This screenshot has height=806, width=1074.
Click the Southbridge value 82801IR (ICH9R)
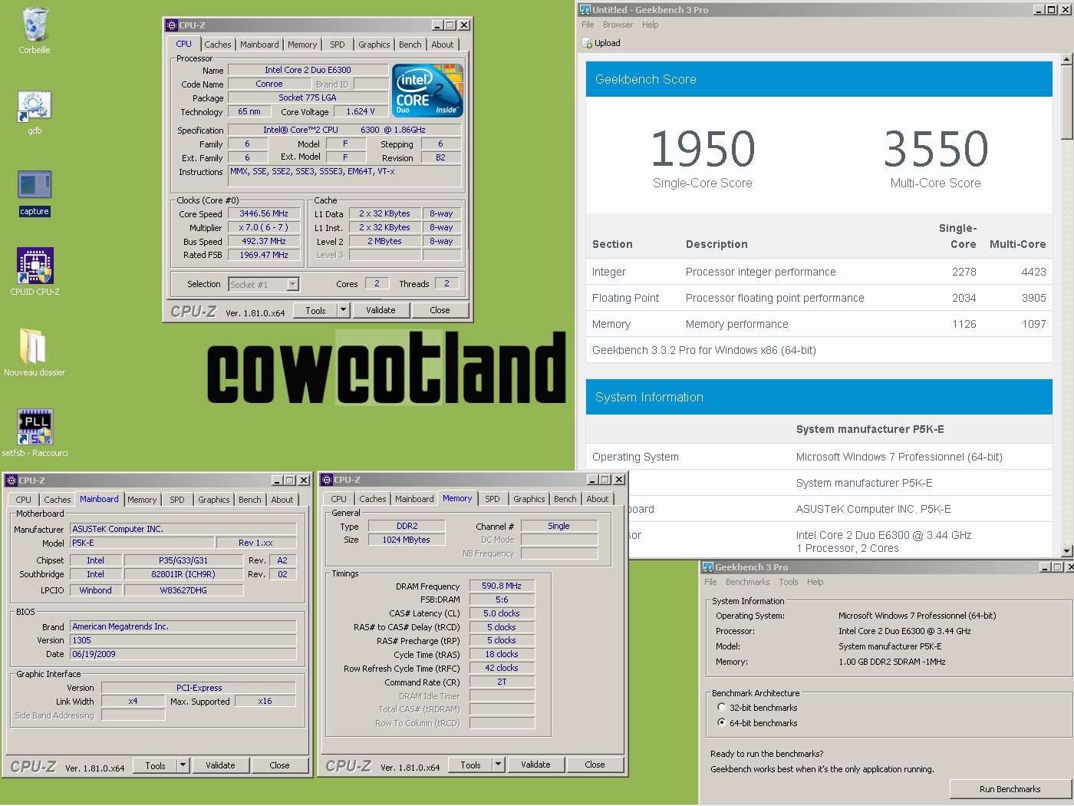183,575
